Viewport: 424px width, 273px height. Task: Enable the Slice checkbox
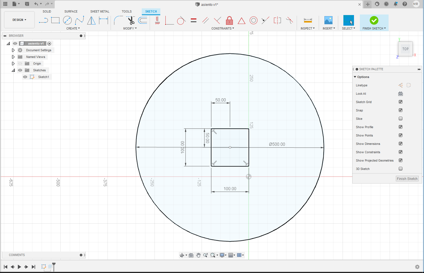click(401, 119)
